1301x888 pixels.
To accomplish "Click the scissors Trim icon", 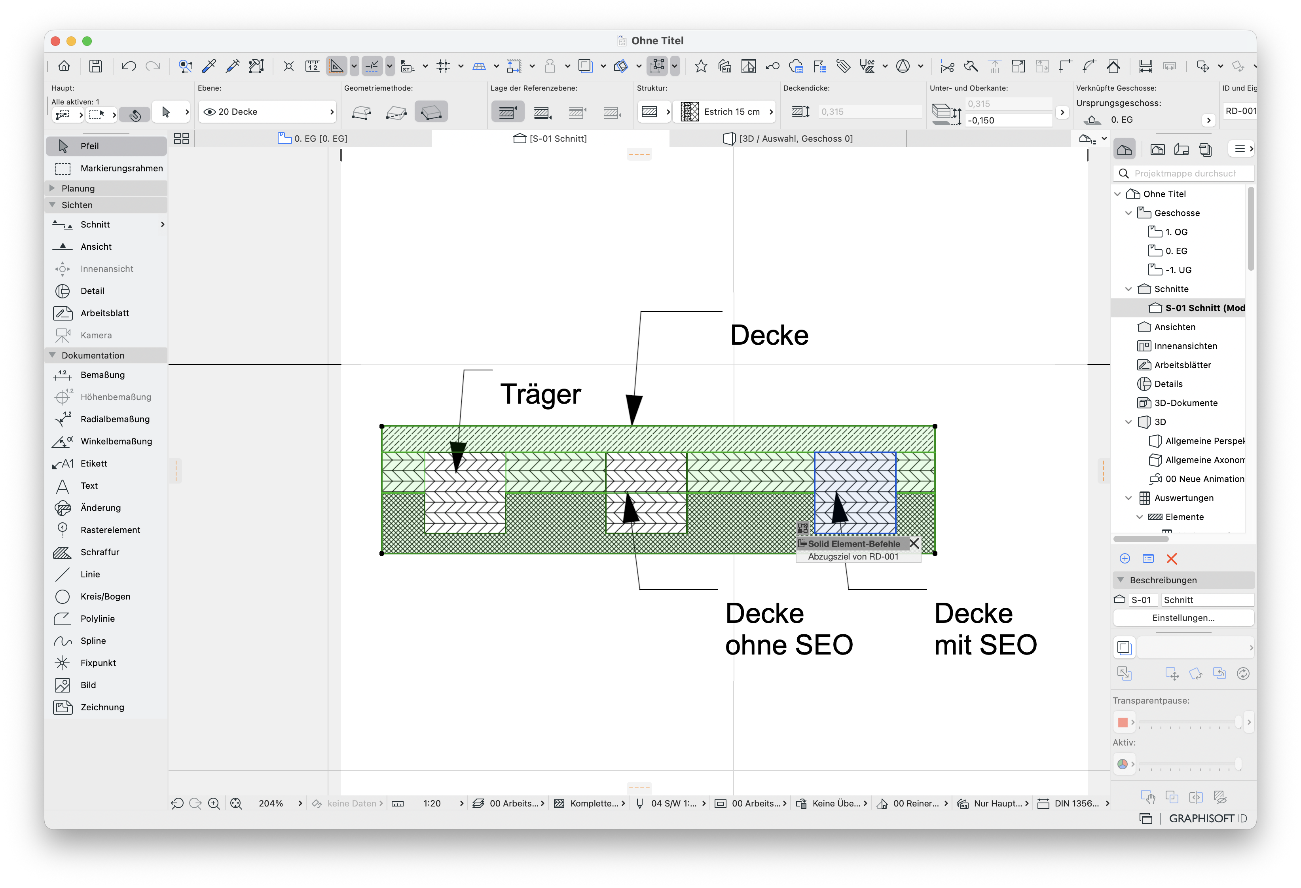I will pyautogui.click(x=946, y=66).
